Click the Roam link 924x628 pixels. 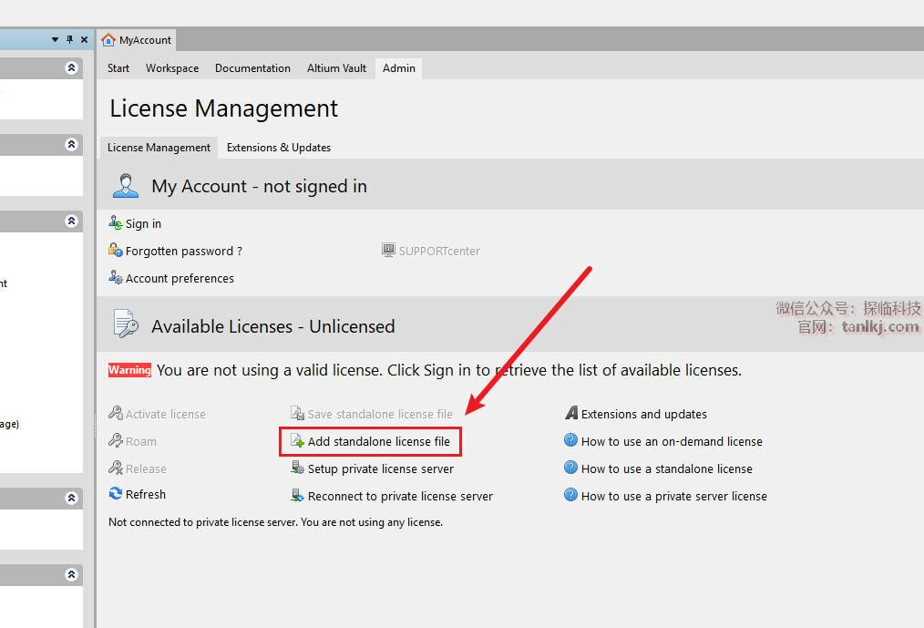point(141,442)
